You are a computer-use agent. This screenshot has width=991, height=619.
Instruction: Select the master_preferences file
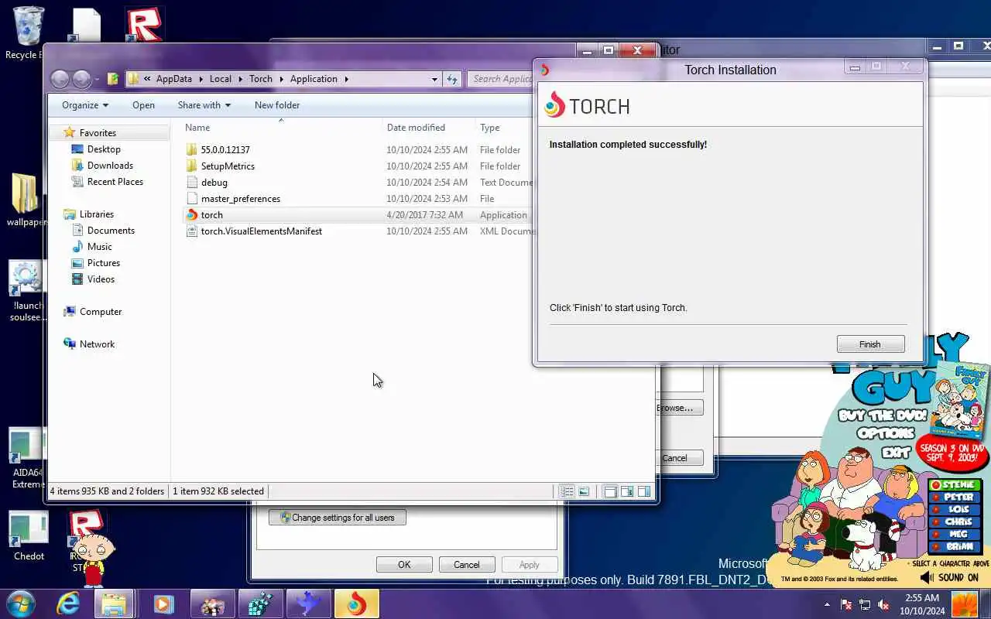coord(240,199)
